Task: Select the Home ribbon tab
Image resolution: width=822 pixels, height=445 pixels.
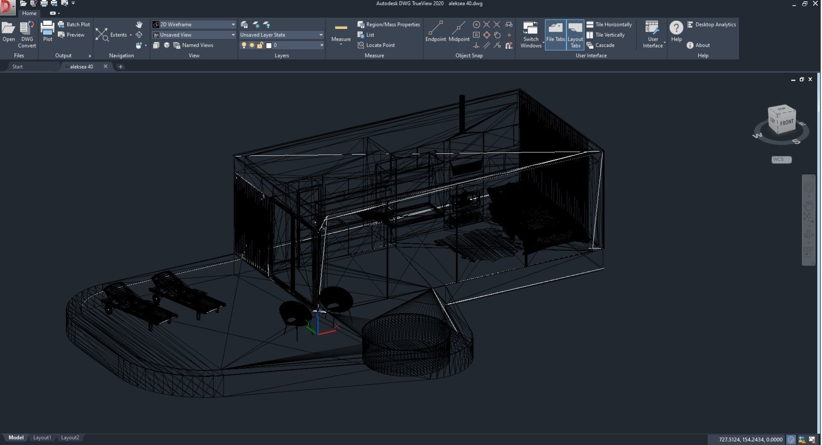Action: 29,13
